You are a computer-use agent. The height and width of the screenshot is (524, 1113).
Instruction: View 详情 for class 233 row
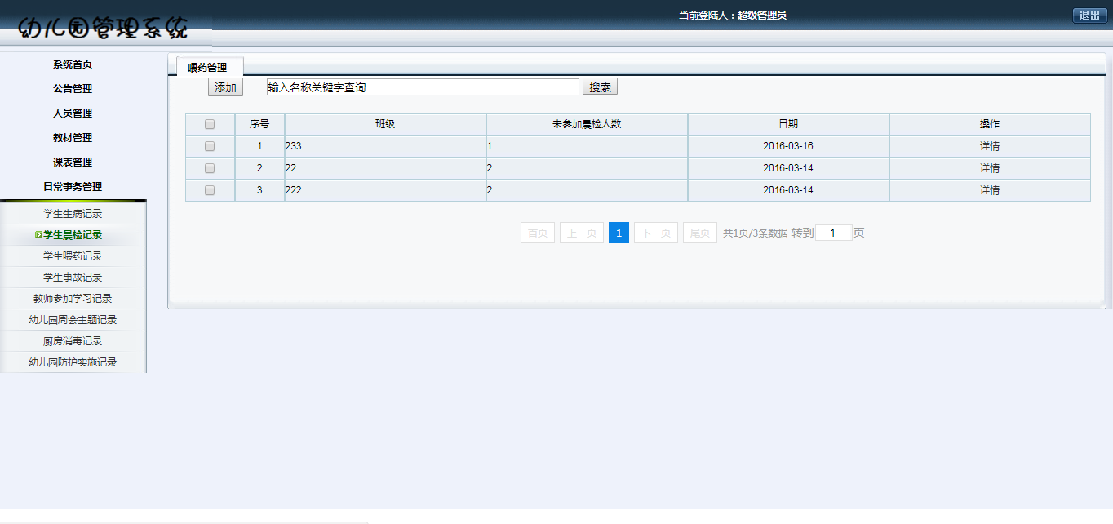tap(990, 146)
